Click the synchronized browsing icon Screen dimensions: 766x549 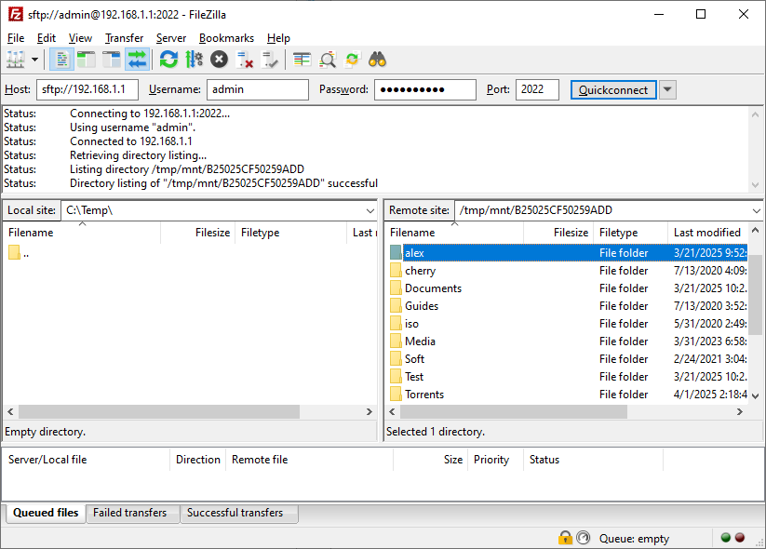tap(352, 60)
